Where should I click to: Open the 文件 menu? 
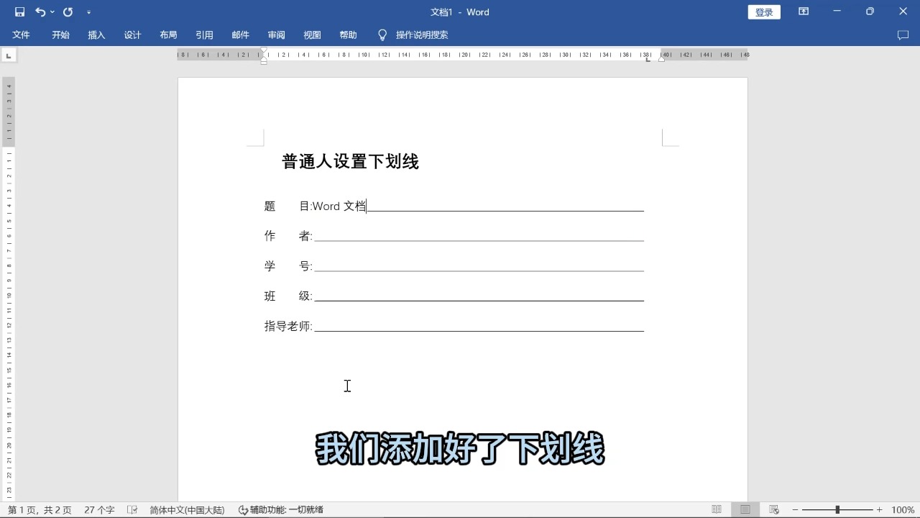[21, 35]
